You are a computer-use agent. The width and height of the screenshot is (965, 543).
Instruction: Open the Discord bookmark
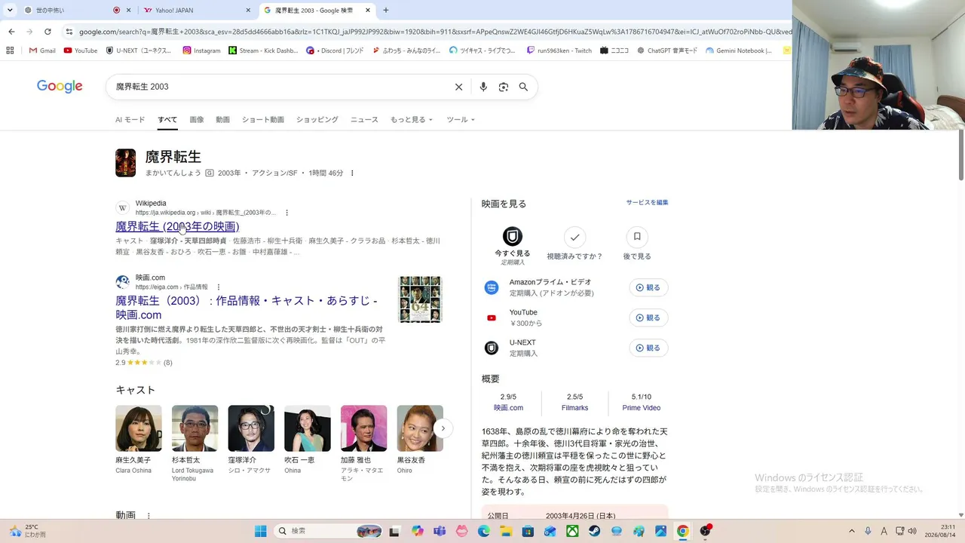(x=335, y=51)
